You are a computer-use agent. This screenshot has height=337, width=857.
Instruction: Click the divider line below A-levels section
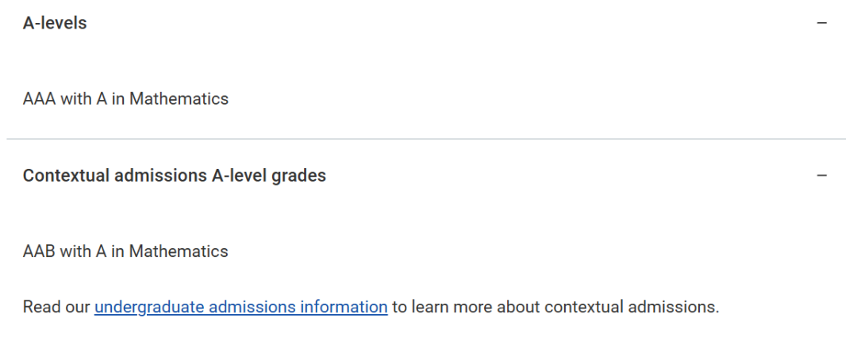pyautogui.click(x=426, y=140)
